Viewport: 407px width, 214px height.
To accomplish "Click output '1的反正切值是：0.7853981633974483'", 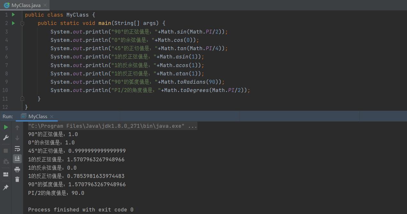I will (76, 176).
